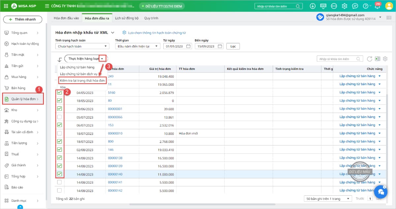Click the list view icon beside account info
This screenshot has width=396, height=209.
[x=389, y=17]
